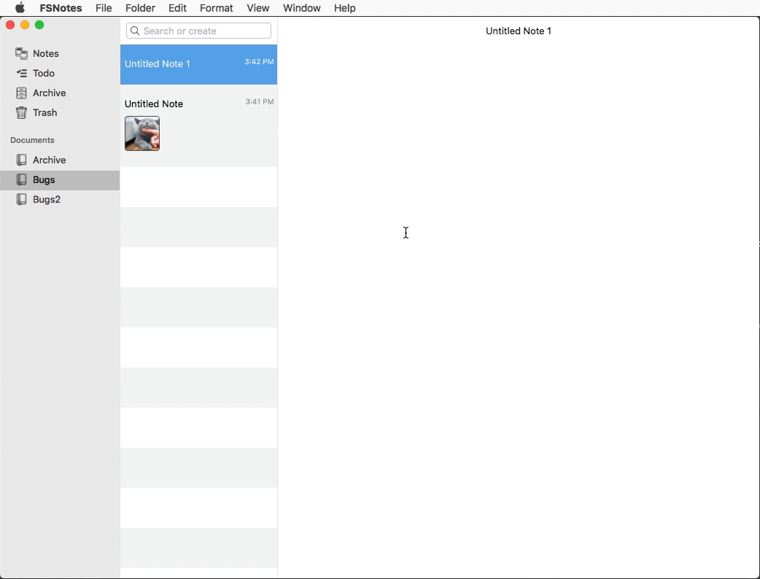Open the Edit menu
The image size is (760, 579).
tap(177, 8)
